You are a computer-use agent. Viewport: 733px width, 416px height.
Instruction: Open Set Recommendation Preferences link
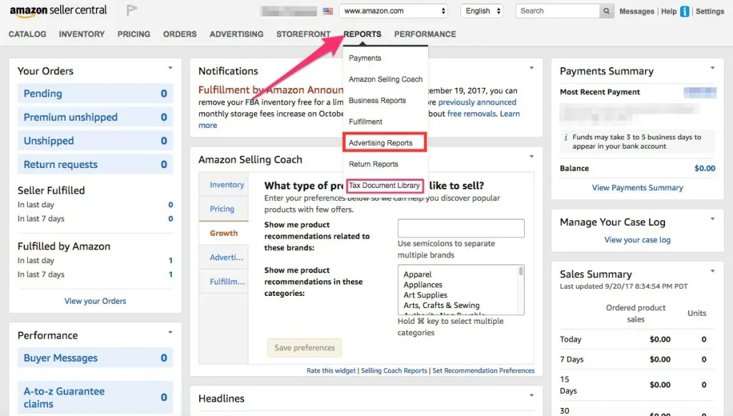(x=483, y=371)
